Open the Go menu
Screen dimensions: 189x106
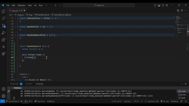[x=35, y=5]
